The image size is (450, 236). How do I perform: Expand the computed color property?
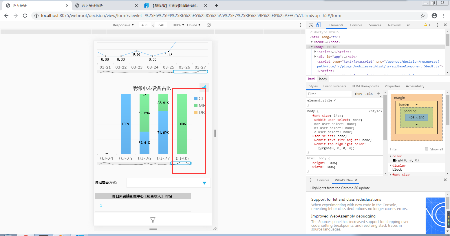click(x=391, y=156)
